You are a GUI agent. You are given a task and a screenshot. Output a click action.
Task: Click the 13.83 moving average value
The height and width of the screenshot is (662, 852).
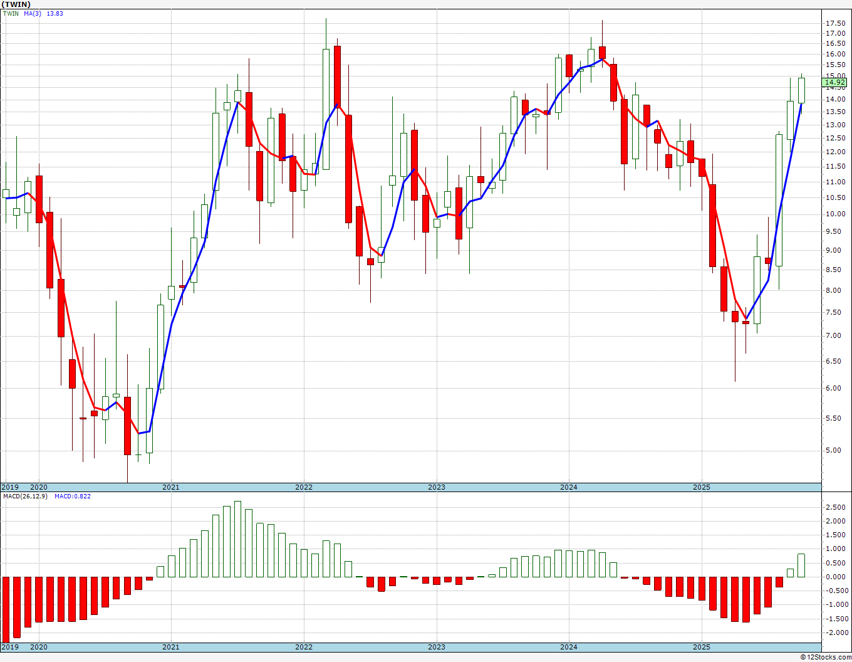pyautogui.click(x=55, y=13)
